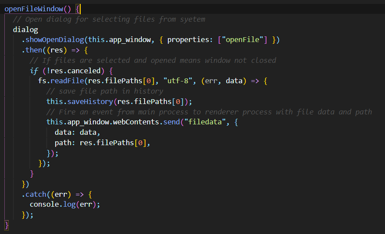The width and height of the screenshot is (385, 234).
Task: Click 'res.canceled' in the if condition
Action: (76, 71)
